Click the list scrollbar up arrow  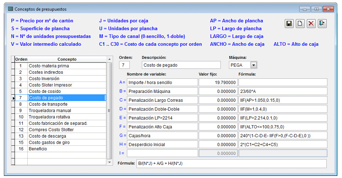tap(109, 59)
